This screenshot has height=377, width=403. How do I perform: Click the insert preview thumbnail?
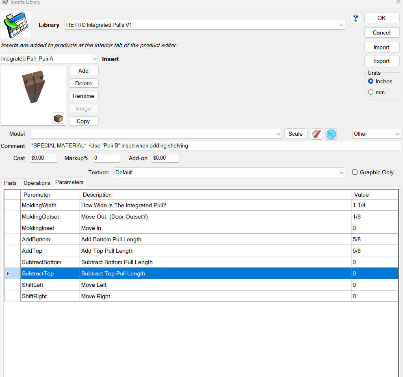point(33,96)
